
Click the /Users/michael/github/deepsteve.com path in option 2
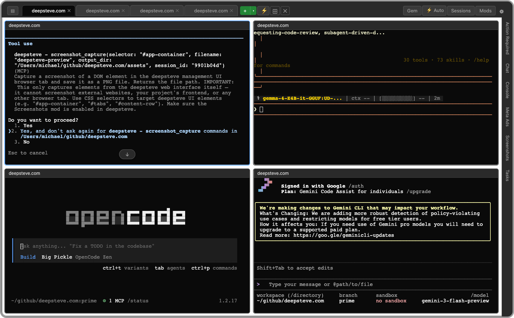point(74,137)
